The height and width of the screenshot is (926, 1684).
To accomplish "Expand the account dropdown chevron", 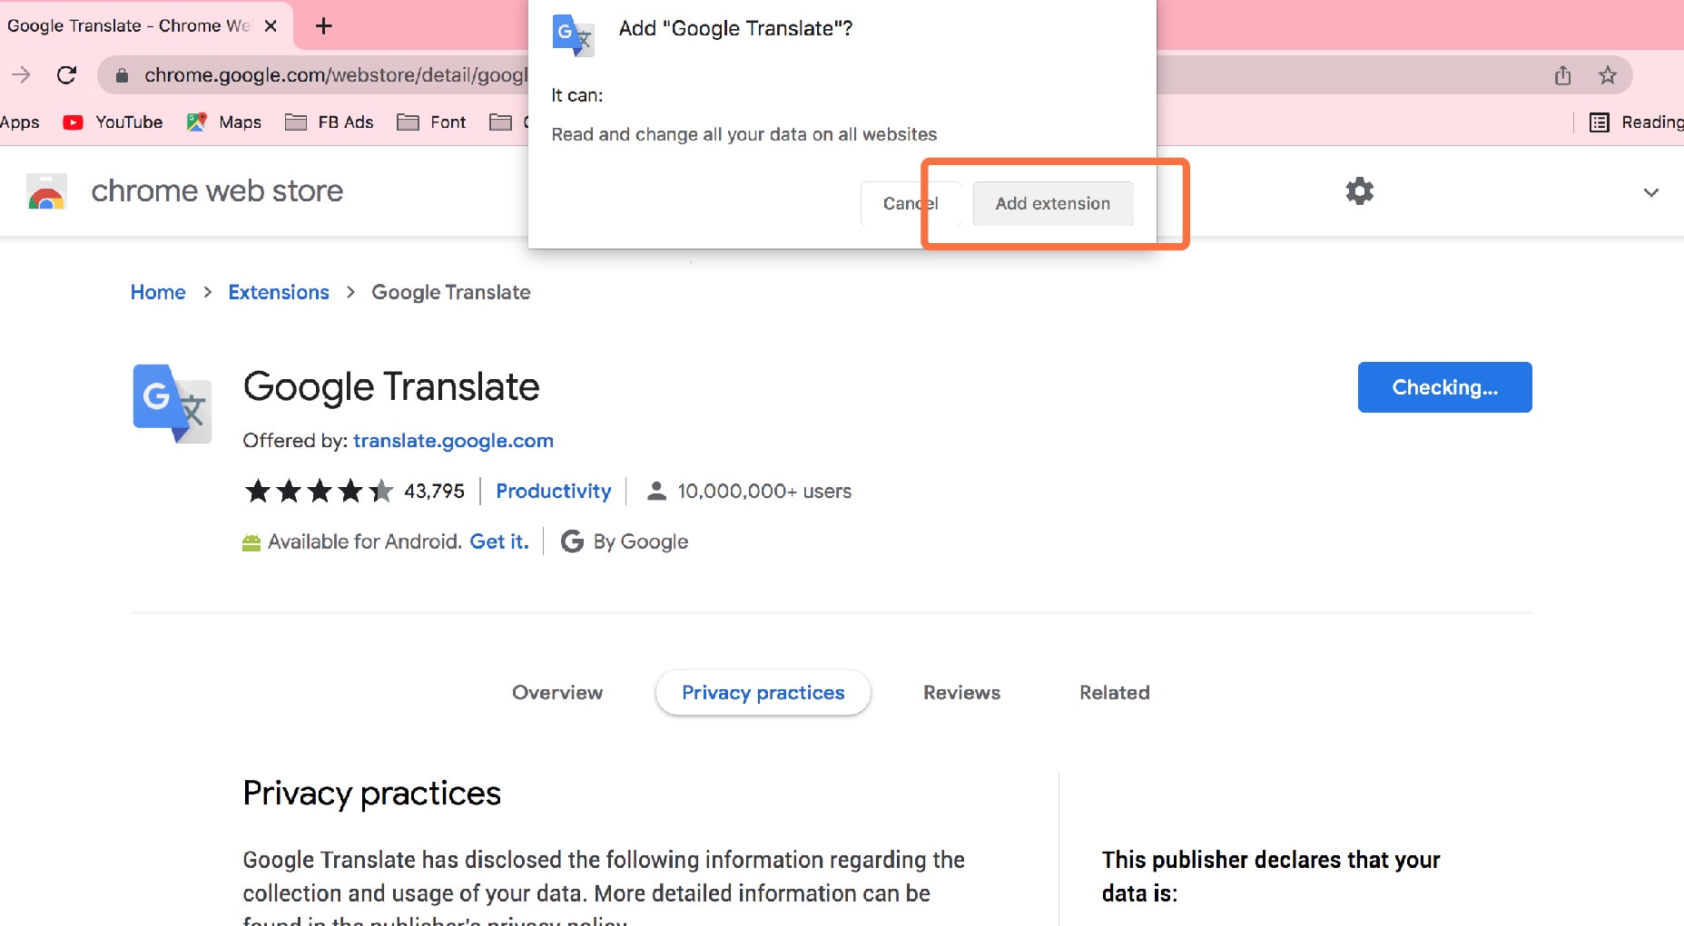I will tap(1651, 192).
